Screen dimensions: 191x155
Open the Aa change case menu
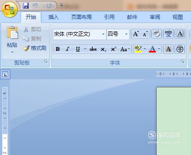pos(125,49)
